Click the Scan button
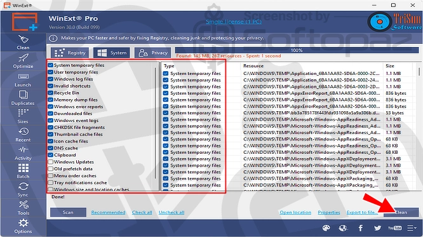 pyautogui.click(x=68, y=212)
